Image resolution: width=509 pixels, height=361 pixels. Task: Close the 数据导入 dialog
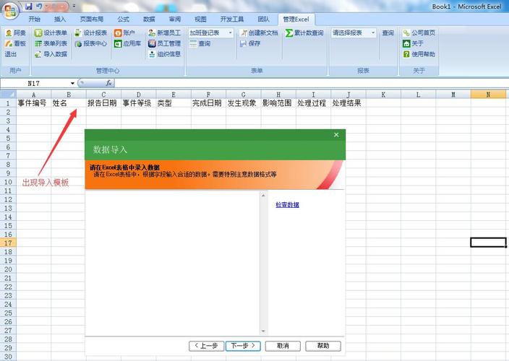[336, 134]
